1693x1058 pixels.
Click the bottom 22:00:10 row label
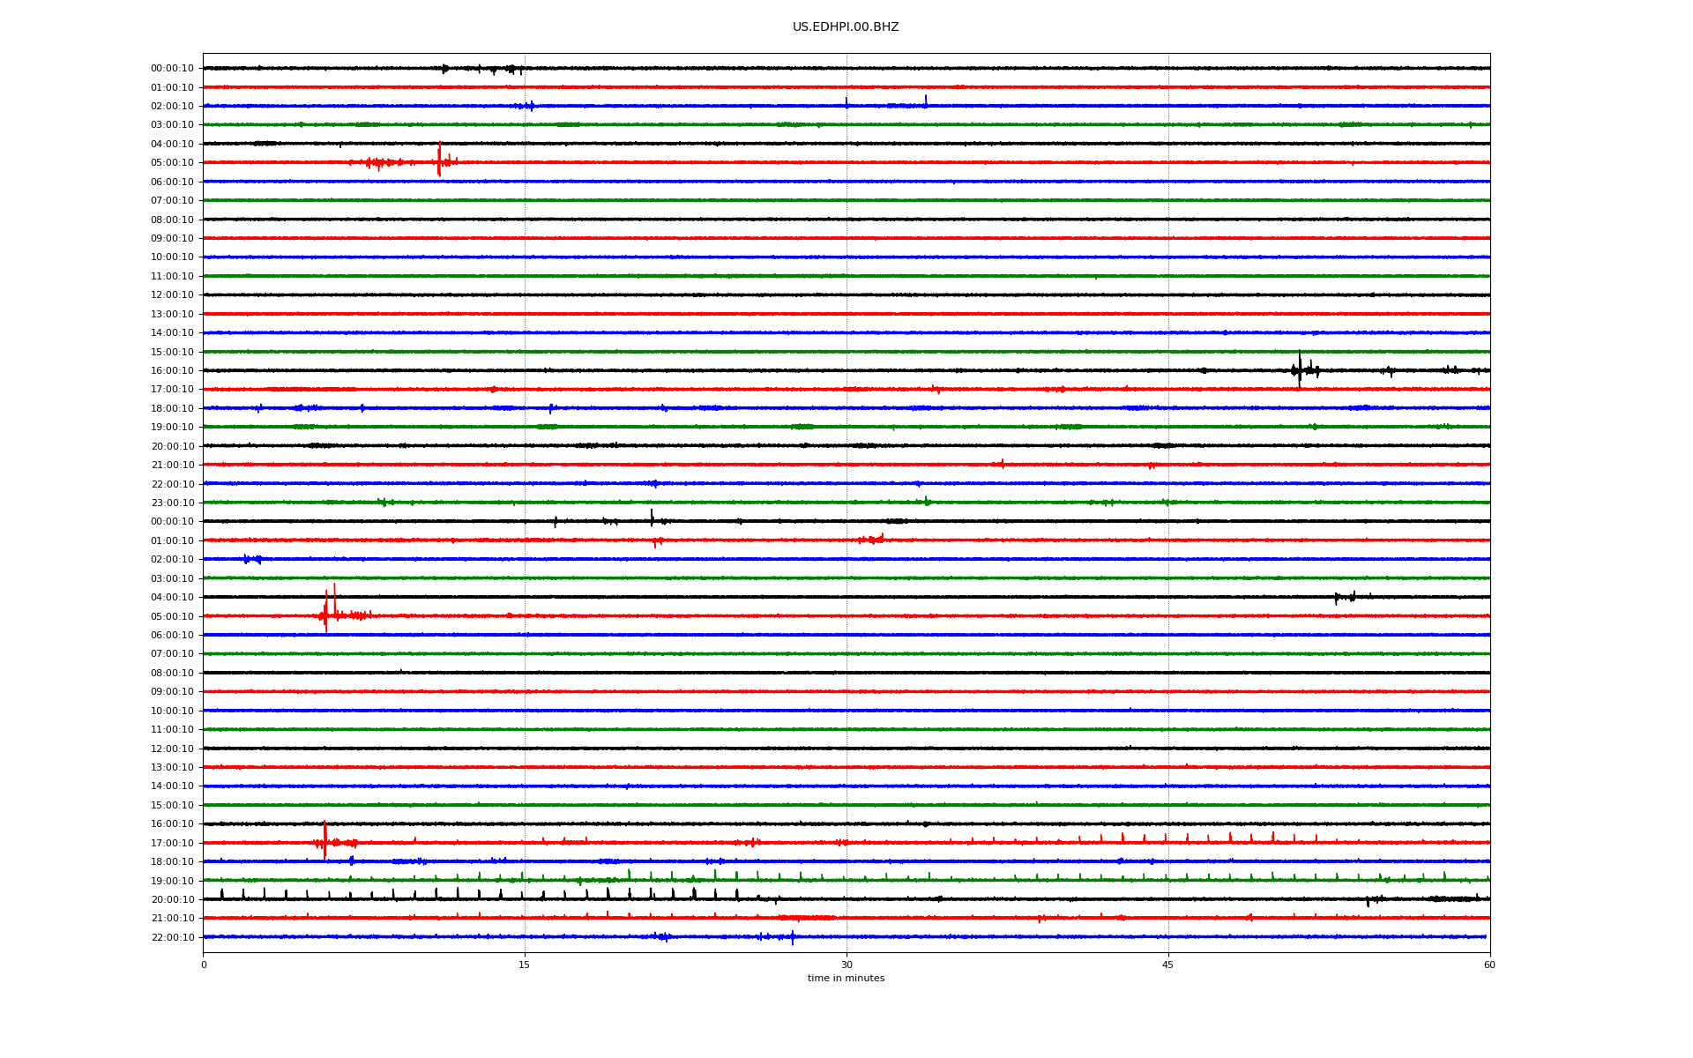coord(172,937)
